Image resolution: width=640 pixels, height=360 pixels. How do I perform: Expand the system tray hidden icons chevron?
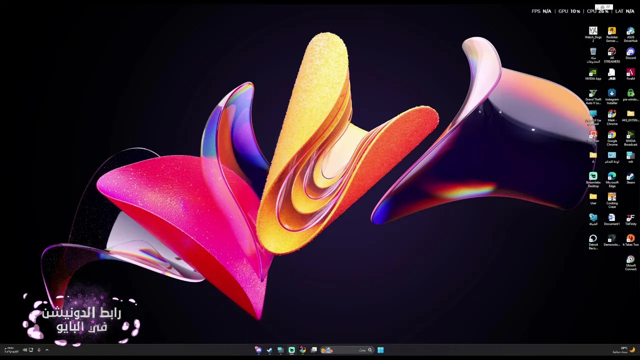point(47,350)
